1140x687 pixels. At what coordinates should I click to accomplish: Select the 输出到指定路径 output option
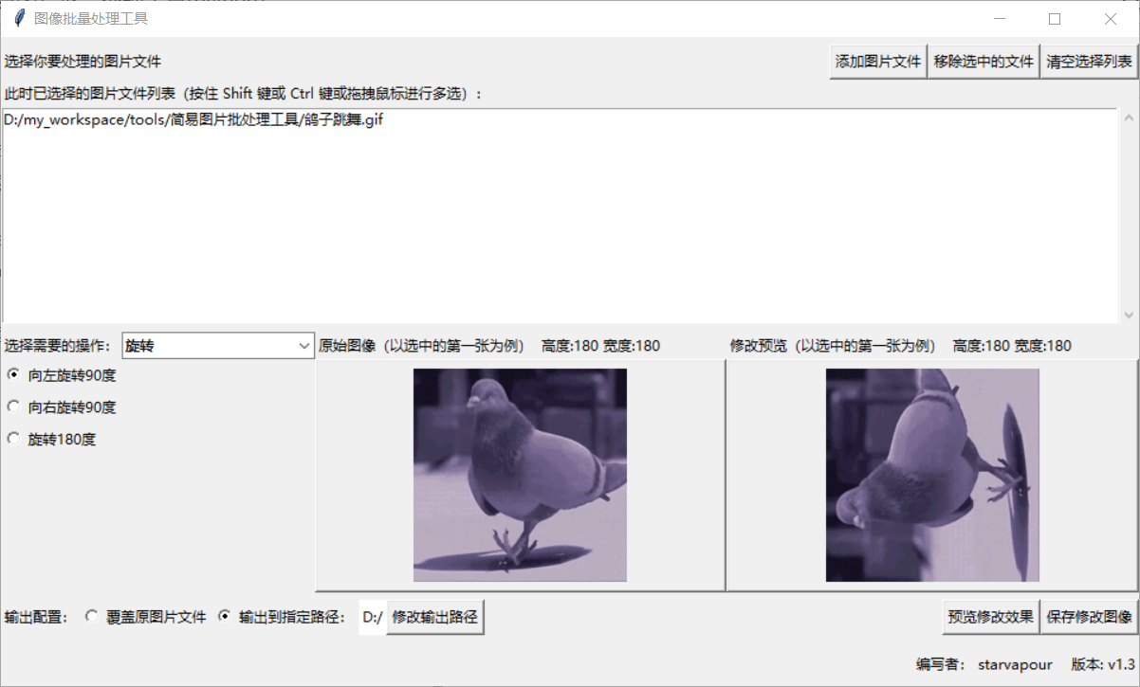[x=224, y=616]
